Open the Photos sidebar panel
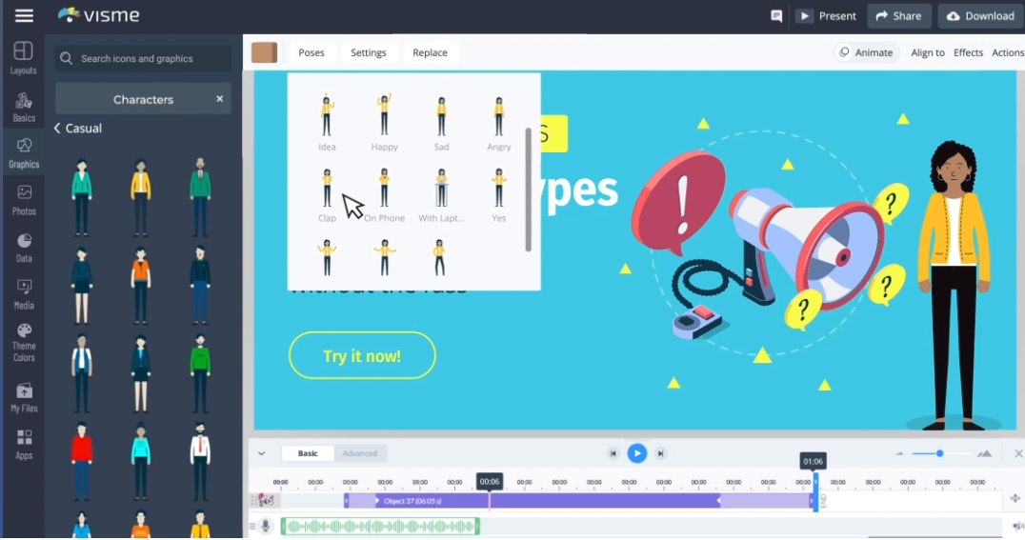The image size is (1025, 540). tap(24, 200)
